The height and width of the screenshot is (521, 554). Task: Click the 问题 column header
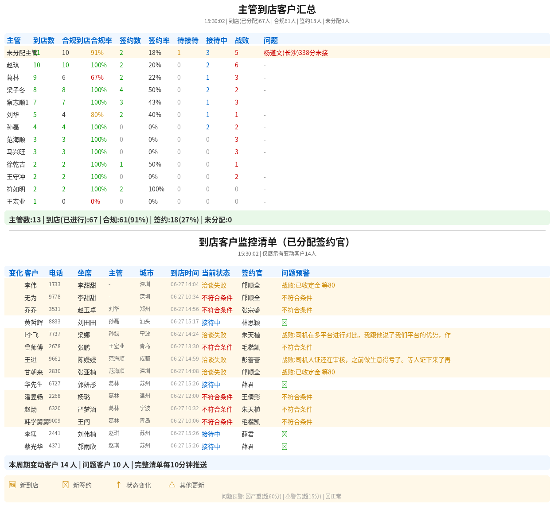(271, 40)
